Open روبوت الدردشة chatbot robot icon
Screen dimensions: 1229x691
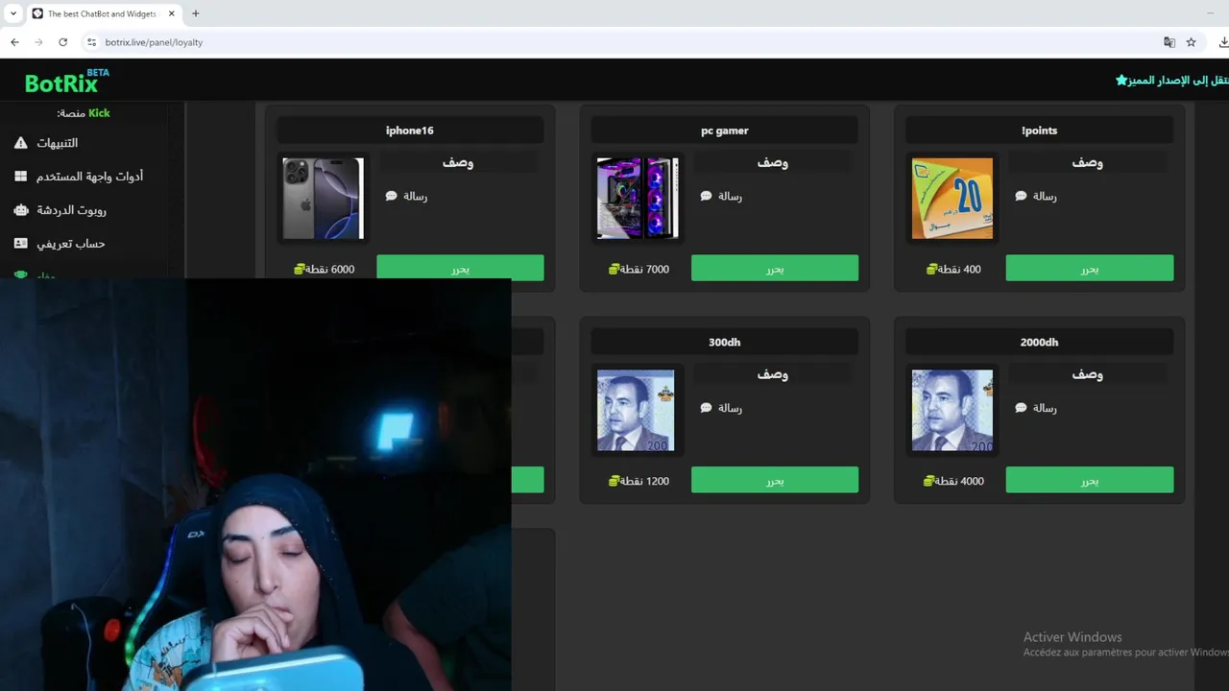click(21, 210)
